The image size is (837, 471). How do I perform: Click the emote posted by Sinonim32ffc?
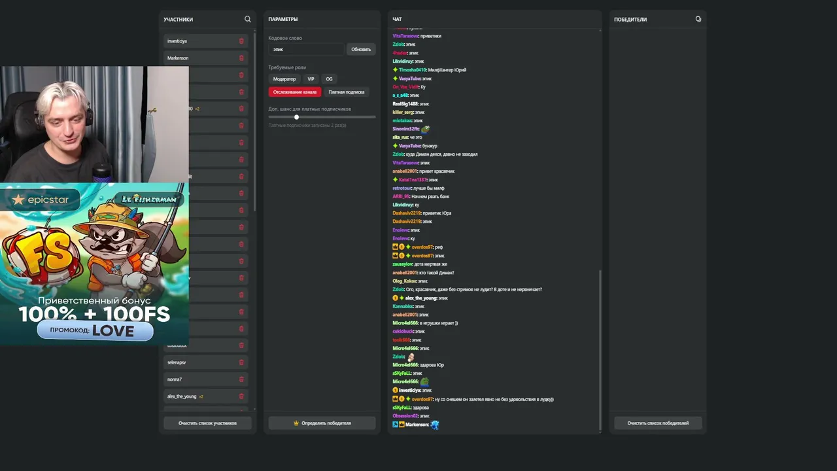pyautogui.click(x=426, y=129)
